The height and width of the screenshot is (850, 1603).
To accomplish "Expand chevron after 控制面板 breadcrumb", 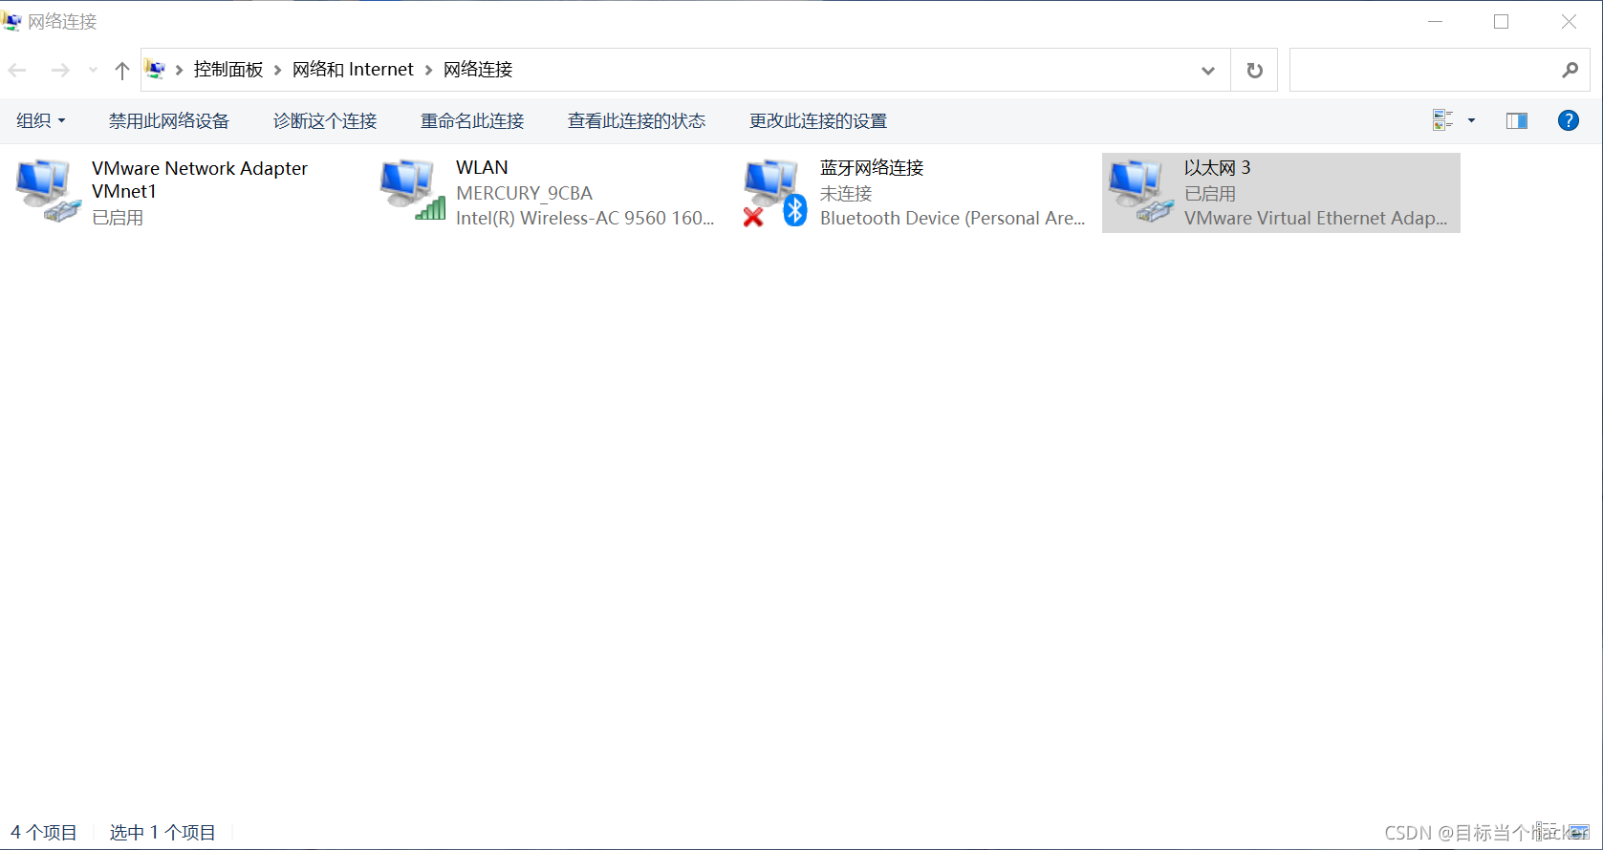I will pyautogui.click(x=278, y=70).
